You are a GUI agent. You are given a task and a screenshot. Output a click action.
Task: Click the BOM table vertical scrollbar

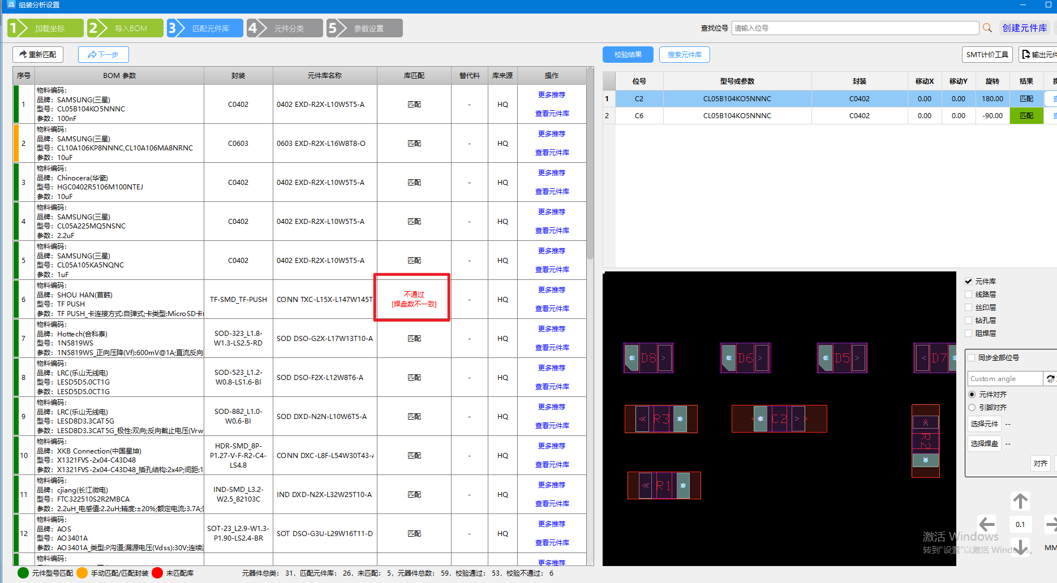(590, 170)
